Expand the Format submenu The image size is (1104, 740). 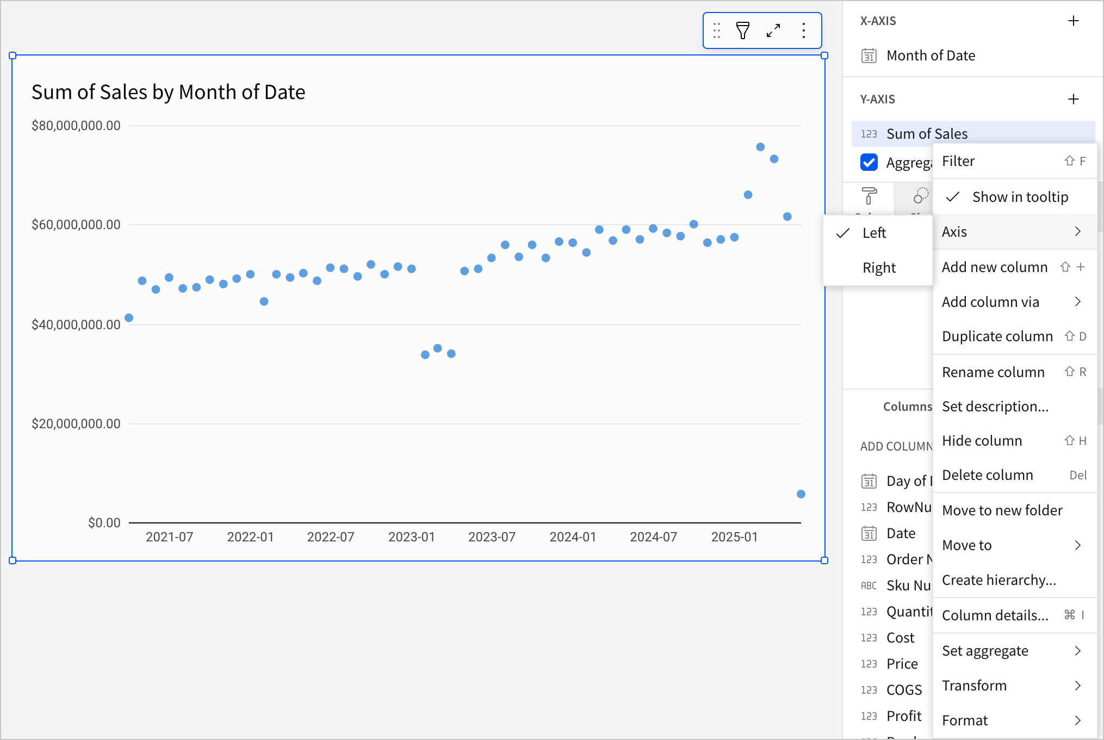[x=1015, y=720]
